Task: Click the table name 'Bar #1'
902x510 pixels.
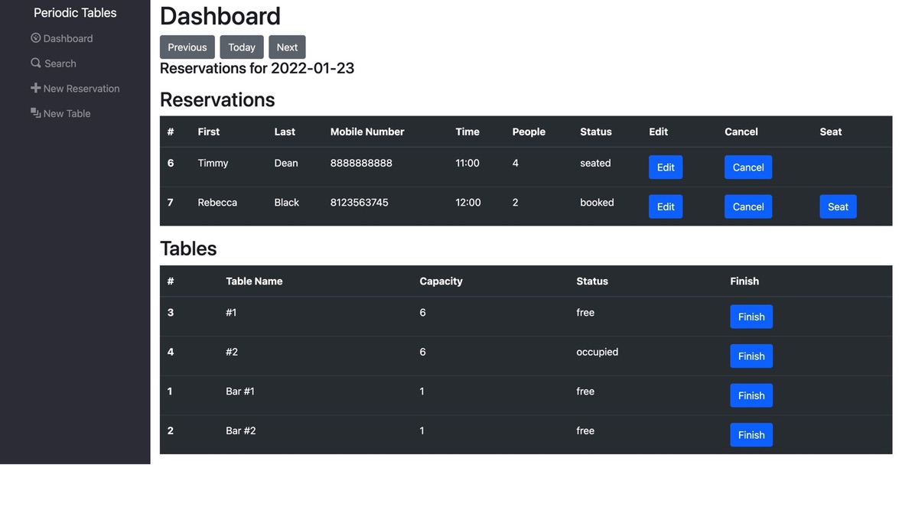Action: [x=240, y=391]
